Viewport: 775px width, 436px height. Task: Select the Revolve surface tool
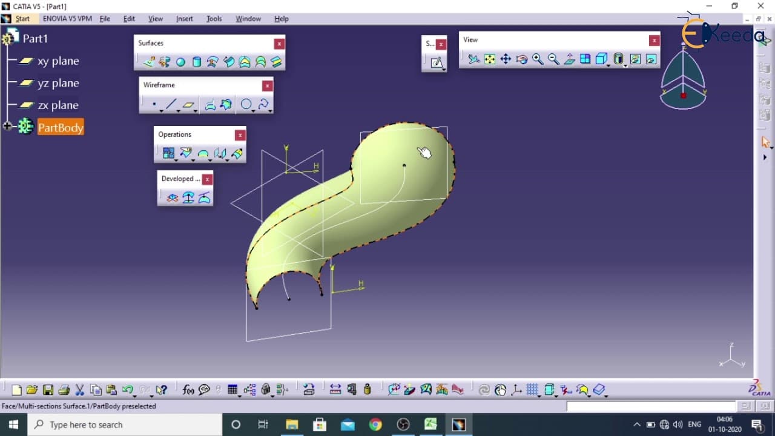[165, 61]
